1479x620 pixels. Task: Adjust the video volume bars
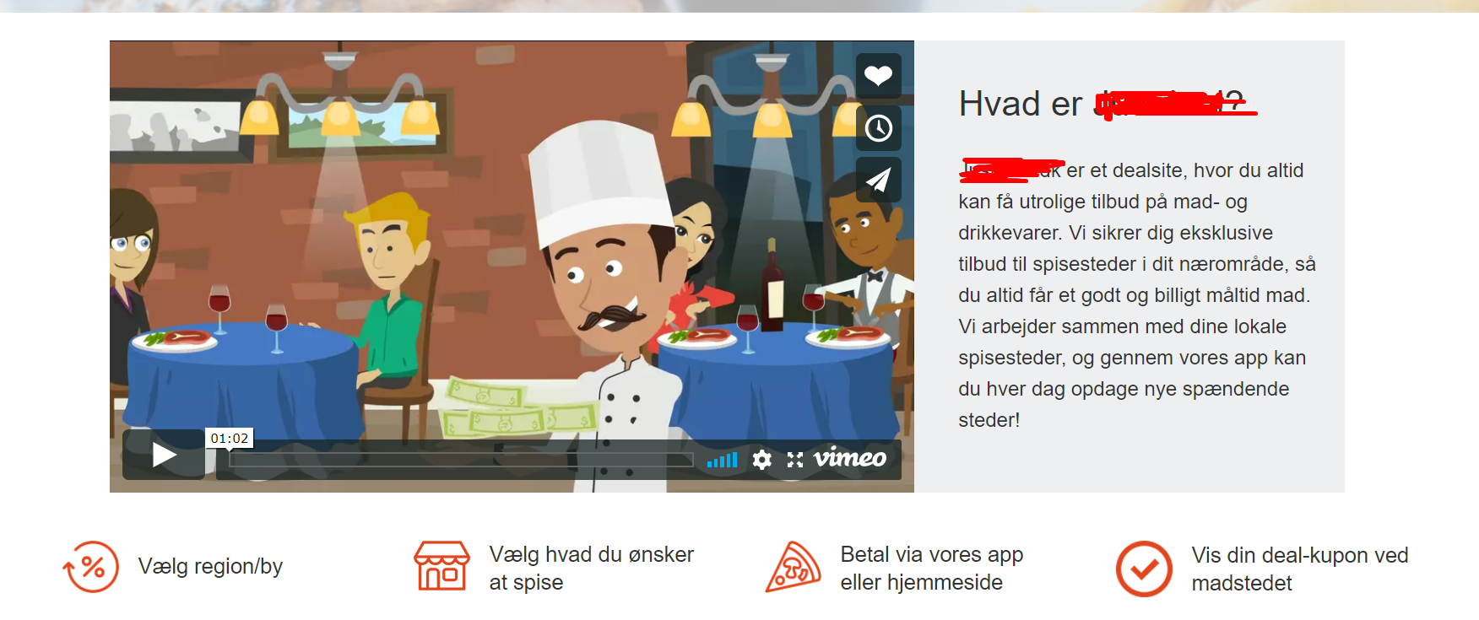pyautogui.click(x=722, y=460)
